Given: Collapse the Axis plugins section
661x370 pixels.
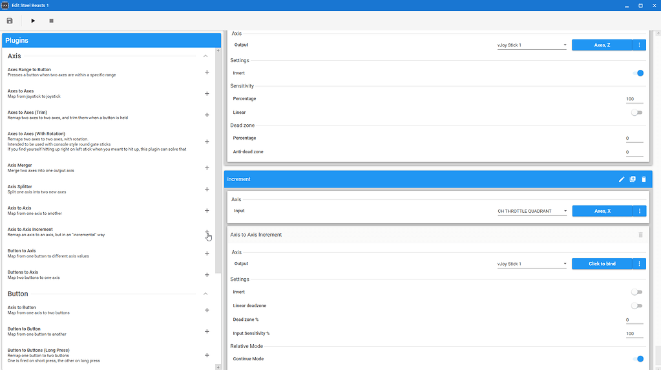Looking at the screenshot, I should click(205, 56).
